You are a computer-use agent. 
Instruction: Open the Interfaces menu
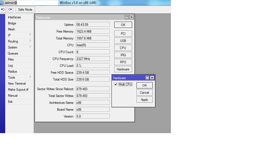point(14,17)
